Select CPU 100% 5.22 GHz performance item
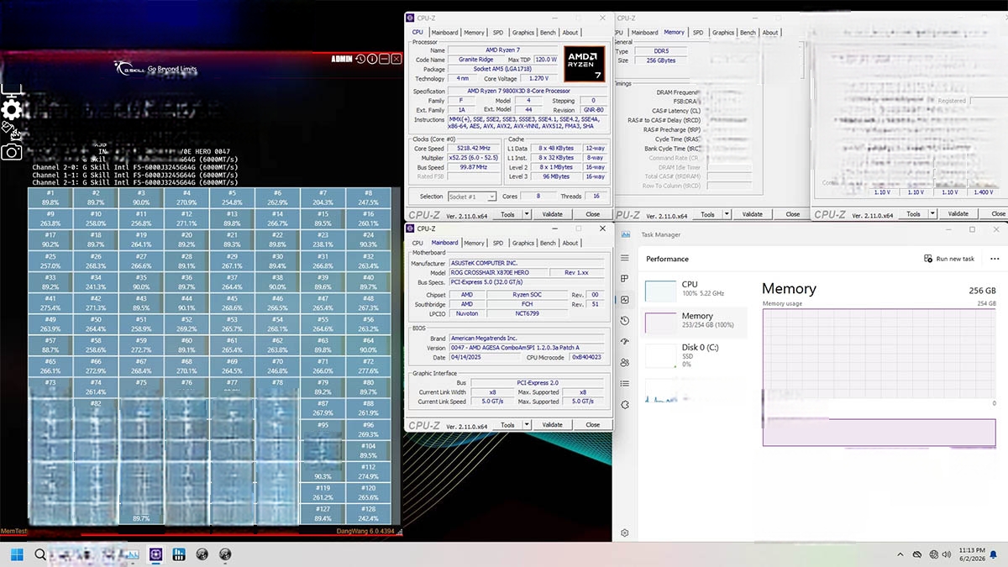The width and height of the screenshot is (1008, 567). pos(696,290)
